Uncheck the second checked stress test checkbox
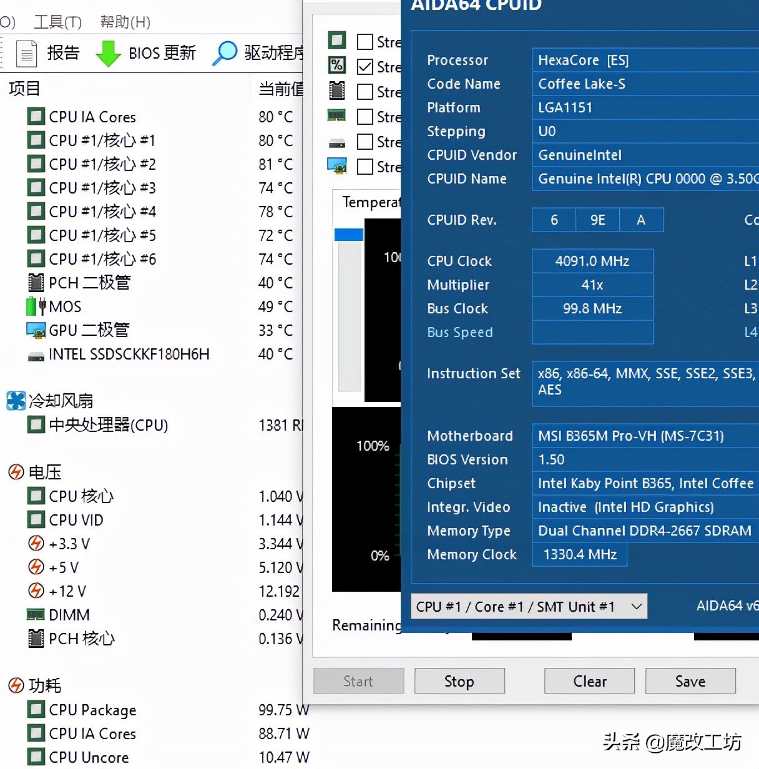 (x=365, y=67)
